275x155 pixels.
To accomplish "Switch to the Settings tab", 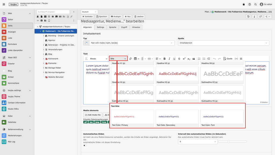I will point(100,27).
